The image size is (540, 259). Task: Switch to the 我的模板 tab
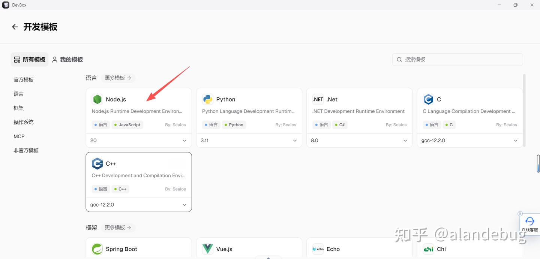point(67,59)
